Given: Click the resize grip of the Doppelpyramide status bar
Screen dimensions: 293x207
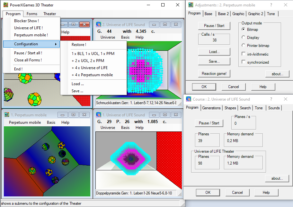Looking at the screenshot, I should coord(180,194).
